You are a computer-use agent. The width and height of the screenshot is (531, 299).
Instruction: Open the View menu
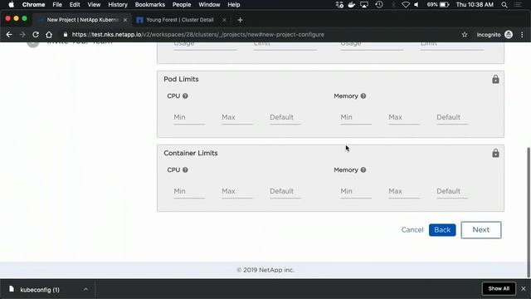click(x=94, y=5)
